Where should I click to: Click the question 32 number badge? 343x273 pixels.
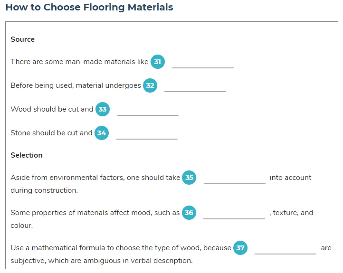pyautogui.click(x=150, y=85)
